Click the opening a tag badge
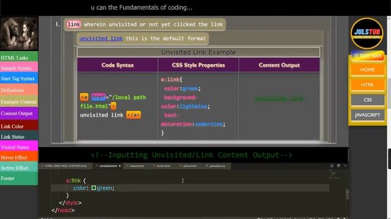 pyautogui.click(x=84, y=97)
